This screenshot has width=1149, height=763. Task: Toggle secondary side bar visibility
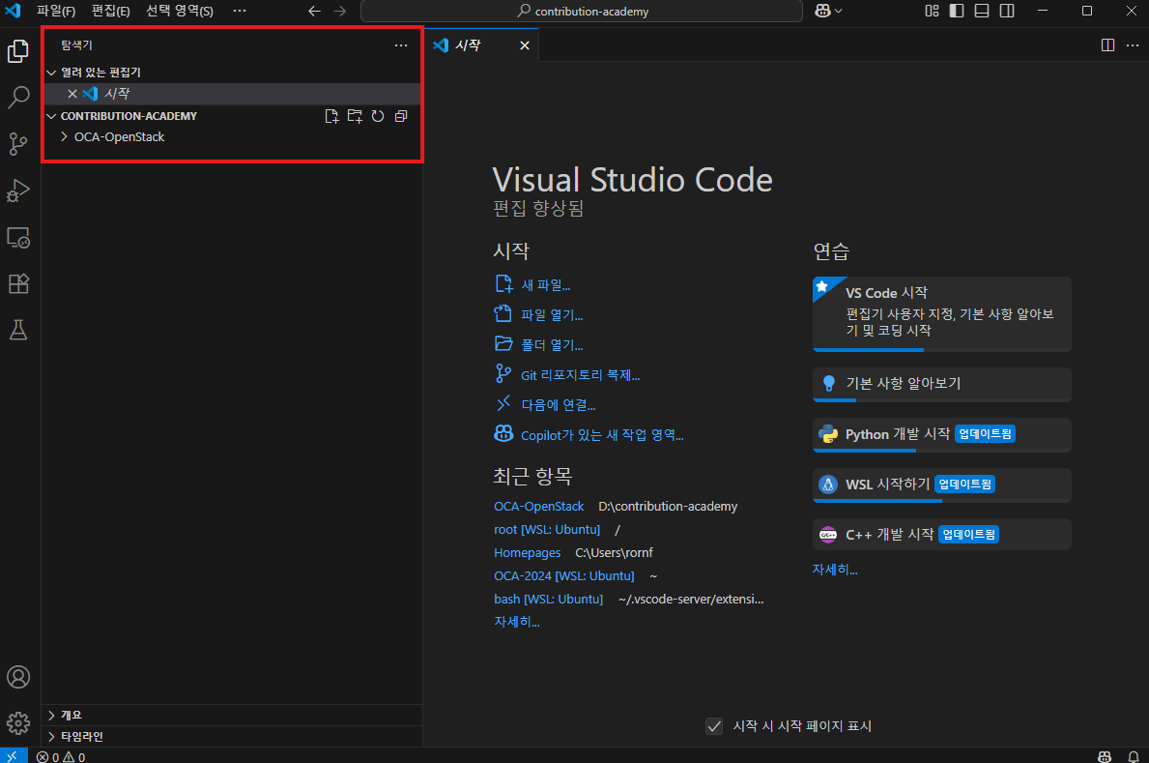(x=1008, y=11)
